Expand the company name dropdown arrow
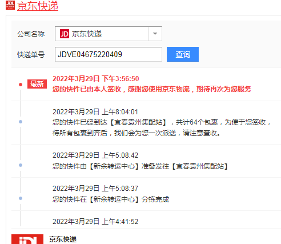281x244 pixels. (x=155, y=34)
